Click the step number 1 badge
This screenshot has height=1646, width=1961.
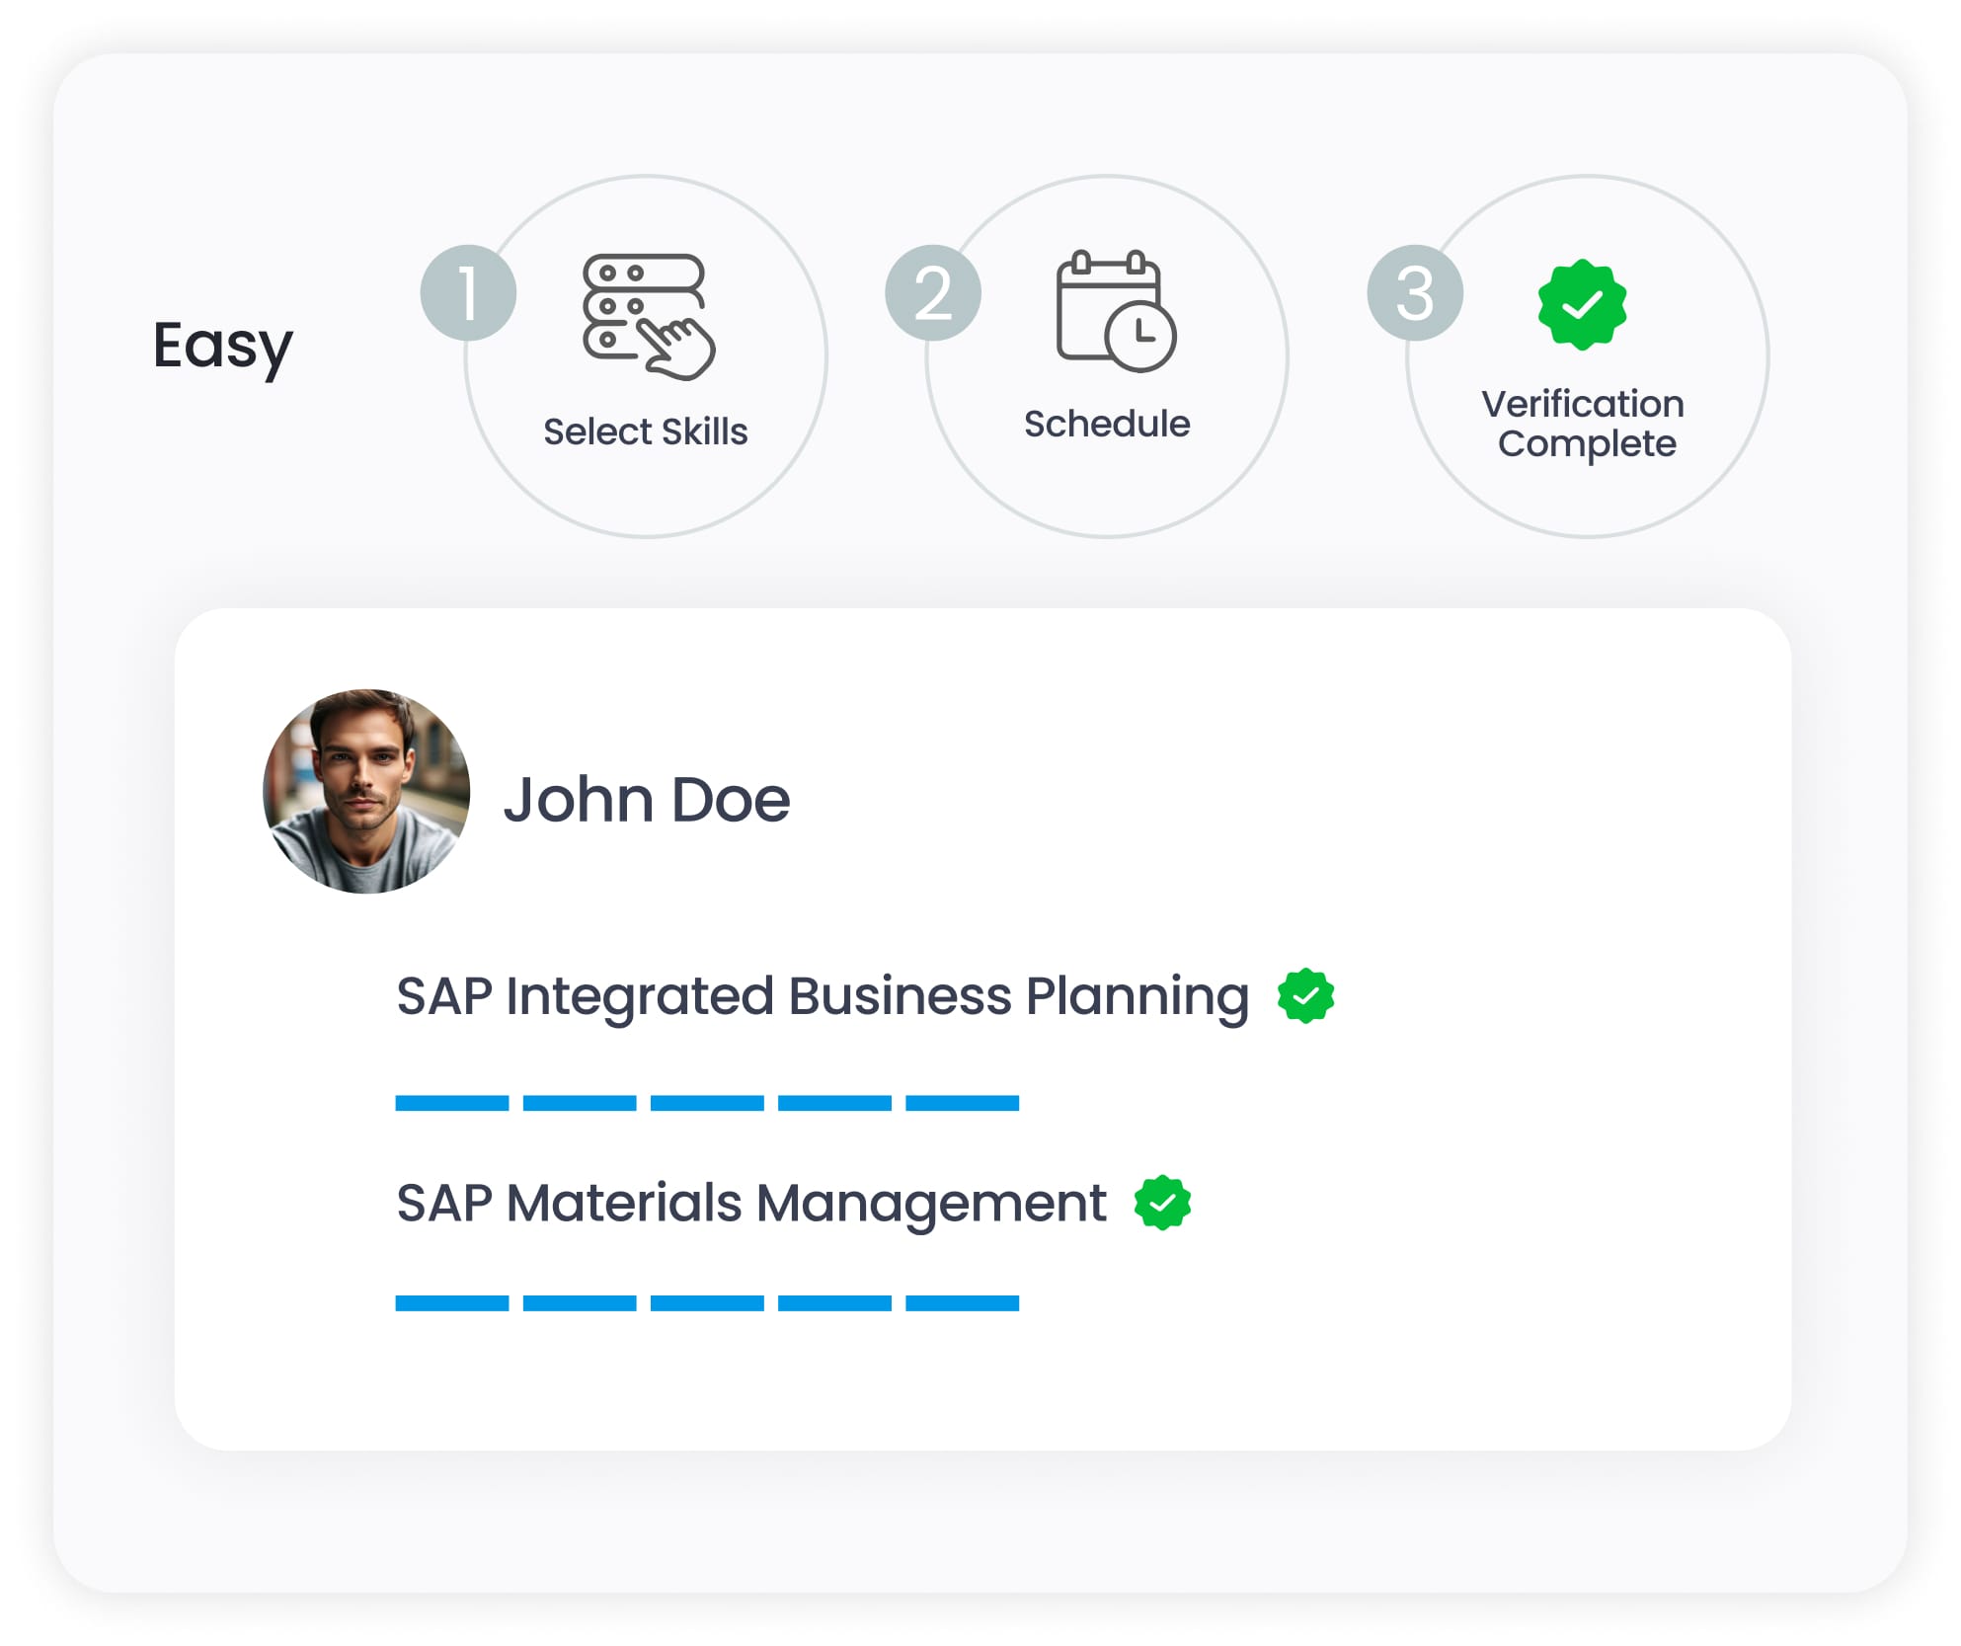click(x=468, y=293)
